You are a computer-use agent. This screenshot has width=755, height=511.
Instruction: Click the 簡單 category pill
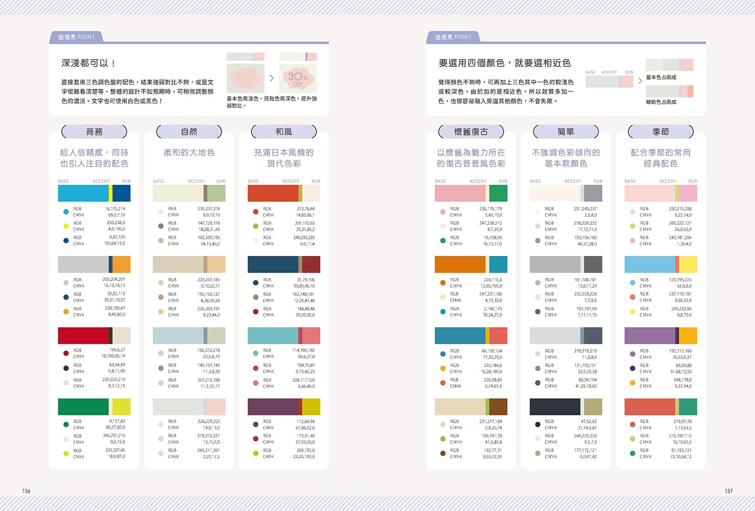(566, 132)
